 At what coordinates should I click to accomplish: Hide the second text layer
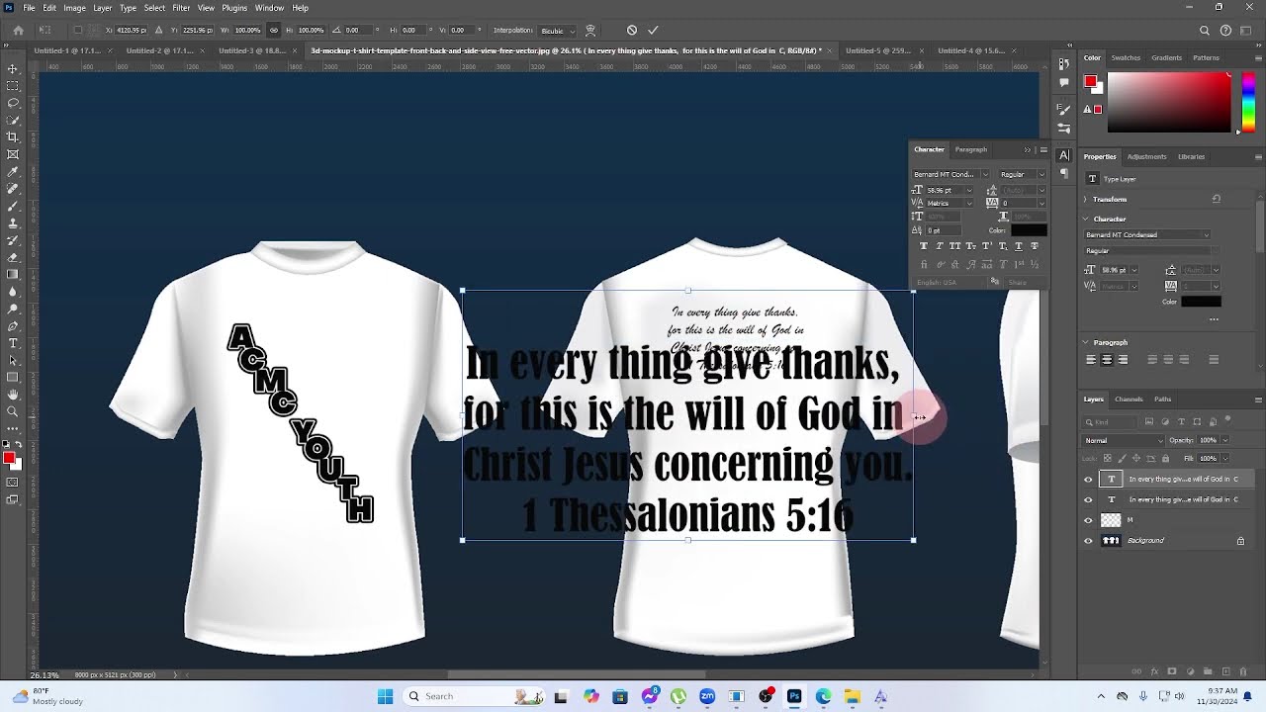1089,500
